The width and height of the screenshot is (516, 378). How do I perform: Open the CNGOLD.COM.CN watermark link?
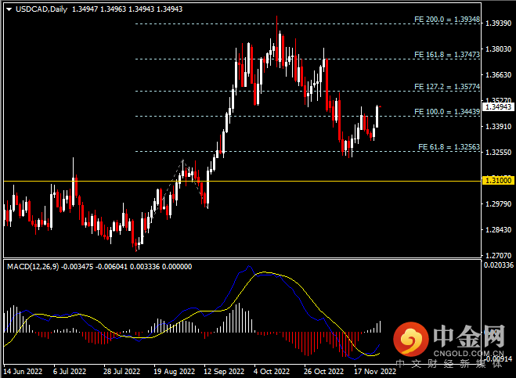click(x=466, y=351)
